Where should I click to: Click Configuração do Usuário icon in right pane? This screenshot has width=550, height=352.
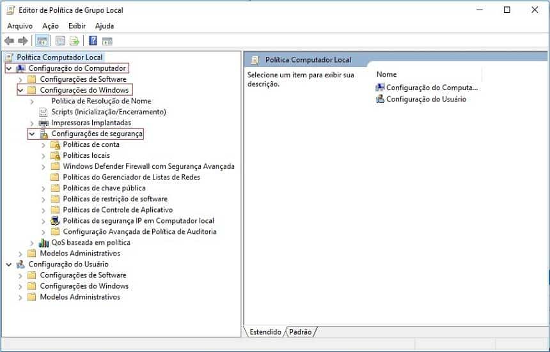pos(380,99)
